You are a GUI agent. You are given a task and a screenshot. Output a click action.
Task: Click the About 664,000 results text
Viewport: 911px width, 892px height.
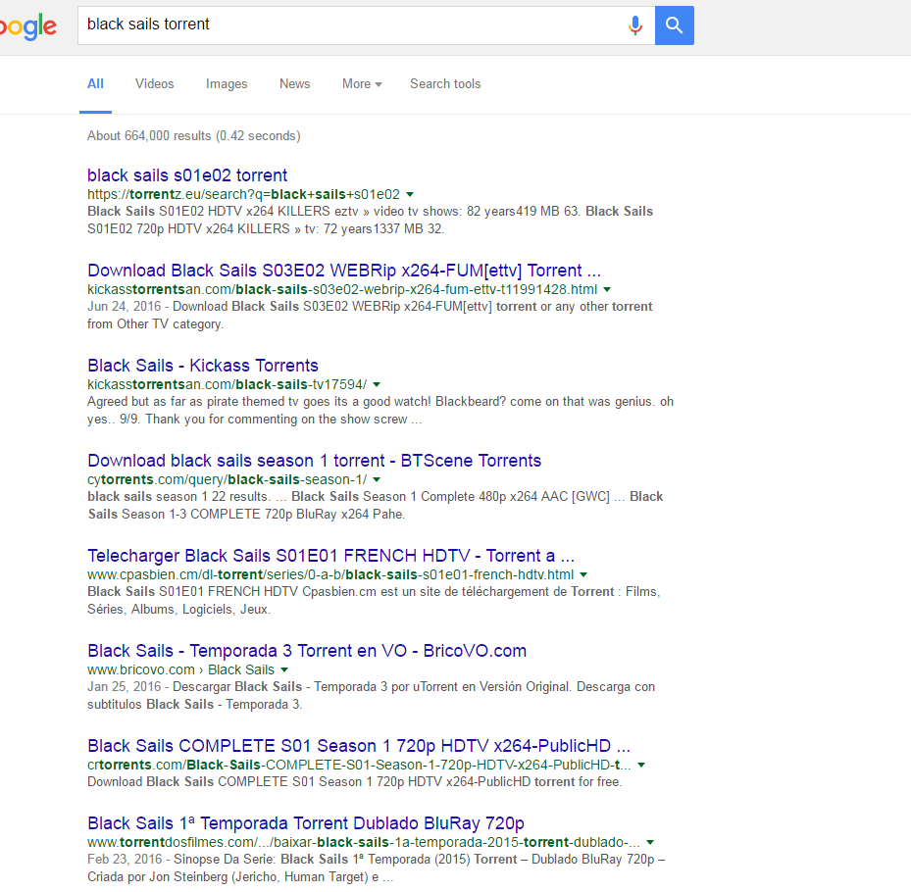[193, 136]
